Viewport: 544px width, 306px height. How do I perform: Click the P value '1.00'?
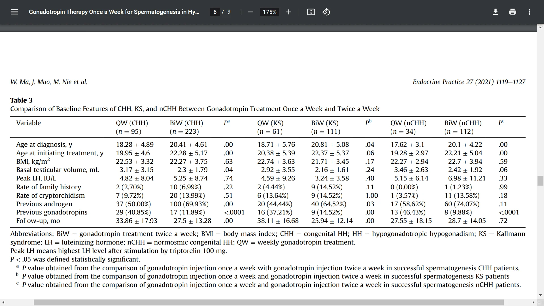372,195
